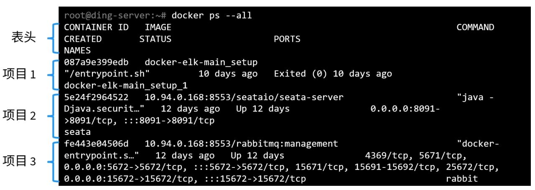Click the CREATED column header

(83, 39)
